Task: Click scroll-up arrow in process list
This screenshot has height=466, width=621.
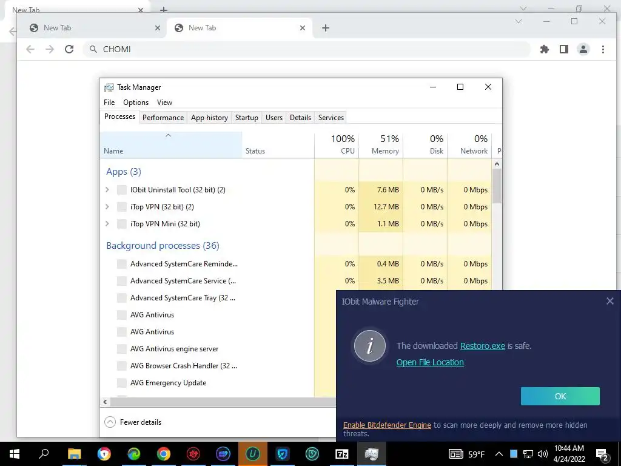Action: pyautogui.click(x=497, y=164)
